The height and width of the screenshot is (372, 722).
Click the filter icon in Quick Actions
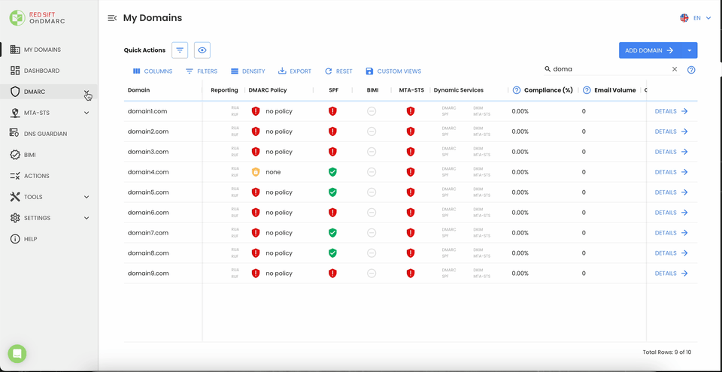180,50
